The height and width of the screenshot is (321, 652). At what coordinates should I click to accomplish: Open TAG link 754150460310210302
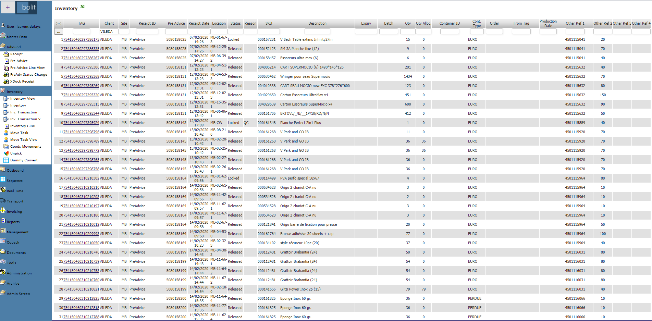point(81,178)
